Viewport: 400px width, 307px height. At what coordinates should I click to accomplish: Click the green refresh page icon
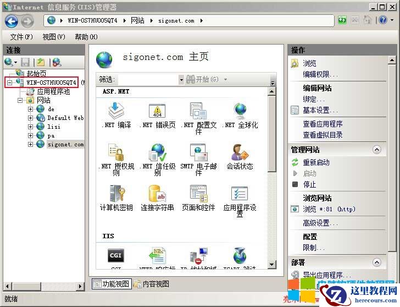(x=342, y=20)
